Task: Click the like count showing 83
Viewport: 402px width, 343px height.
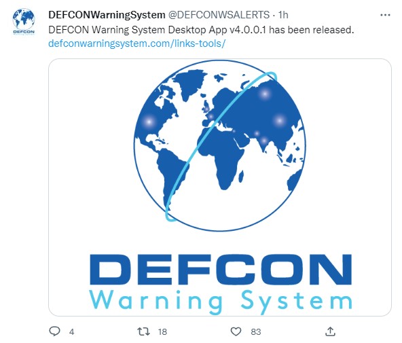Action: (x=256, y=332)
